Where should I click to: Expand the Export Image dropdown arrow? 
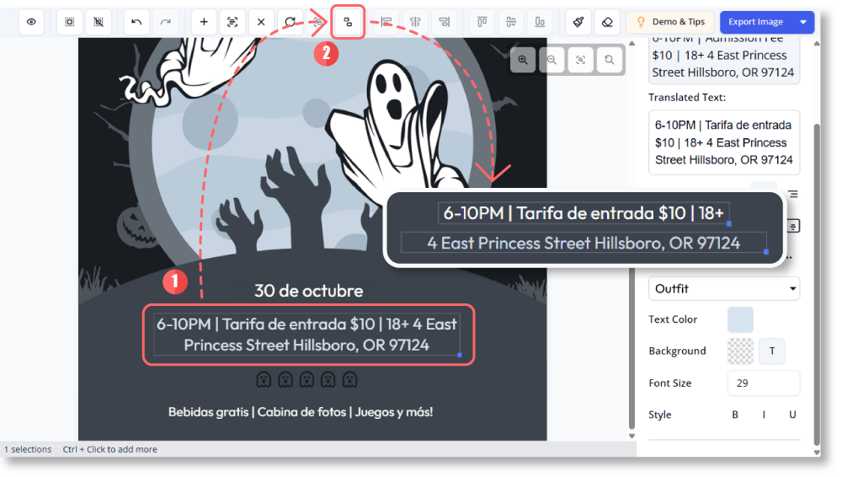(x=803, y=22)
